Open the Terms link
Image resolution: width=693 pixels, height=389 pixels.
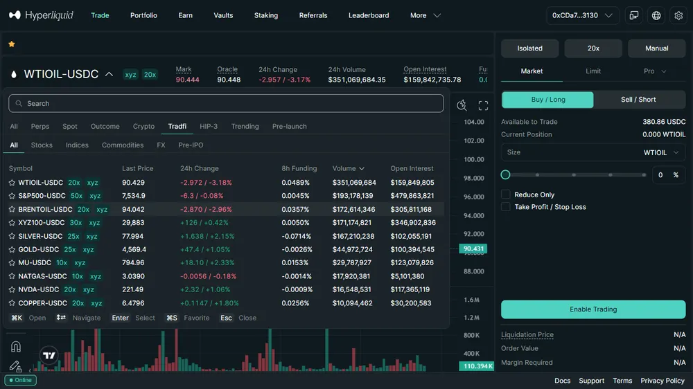click(x=622, y=381)
